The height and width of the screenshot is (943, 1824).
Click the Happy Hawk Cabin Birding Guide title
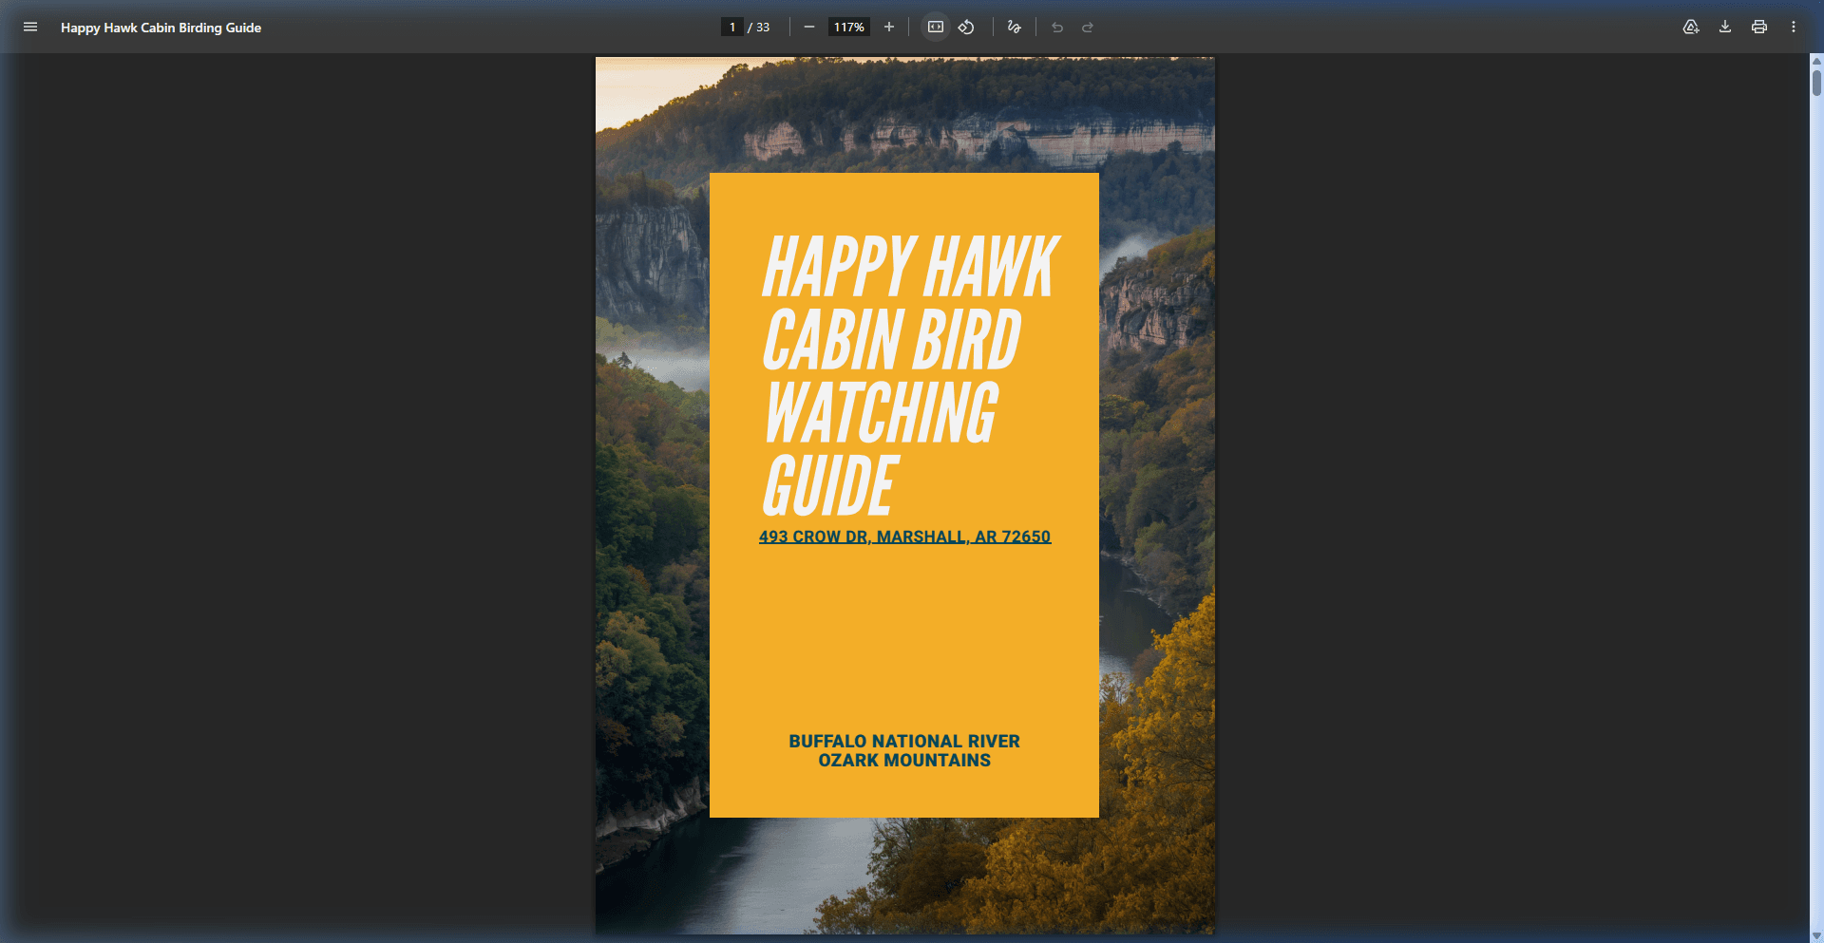(x=161, y=28)
